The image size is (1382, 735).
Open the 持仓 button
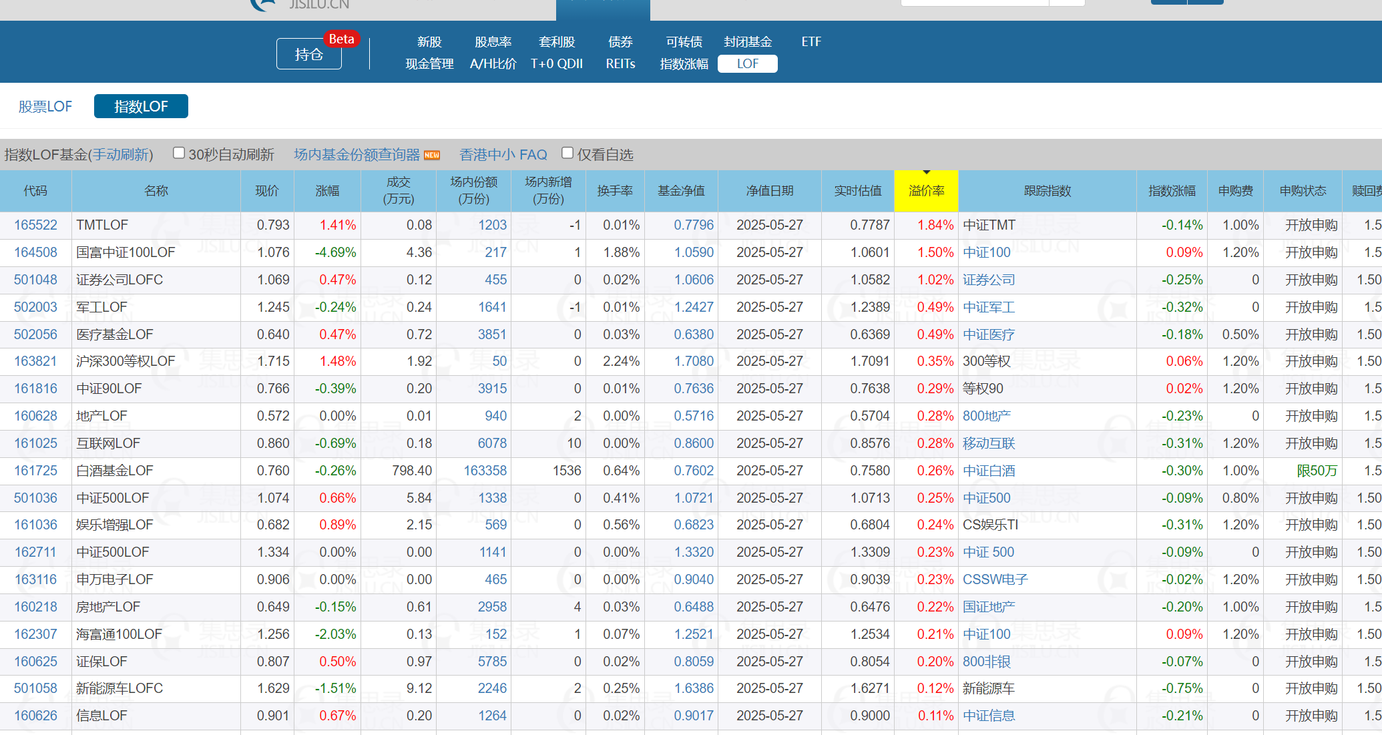click(x=308, y=55)
